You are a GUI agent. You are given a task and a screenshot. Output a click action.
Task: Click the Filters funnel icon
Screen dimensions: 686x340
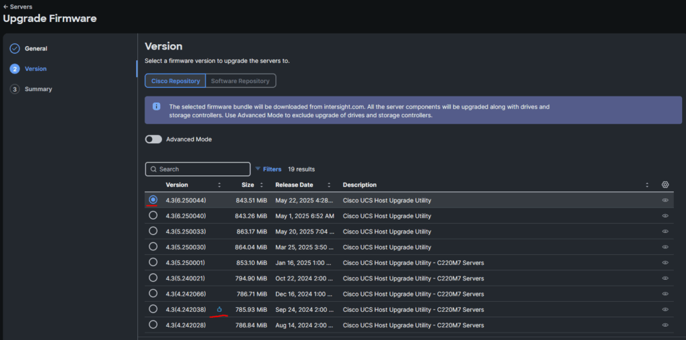click(x=258, y=169)
